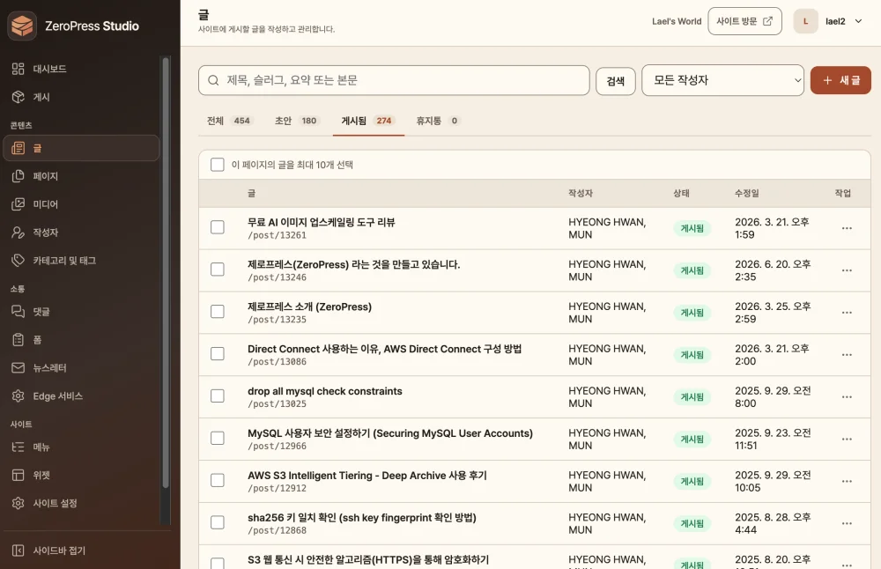The width and height of the screenshot is (881, 569).
Task: Switch to the 전체 all posts tab
Action: coord(229,121)
